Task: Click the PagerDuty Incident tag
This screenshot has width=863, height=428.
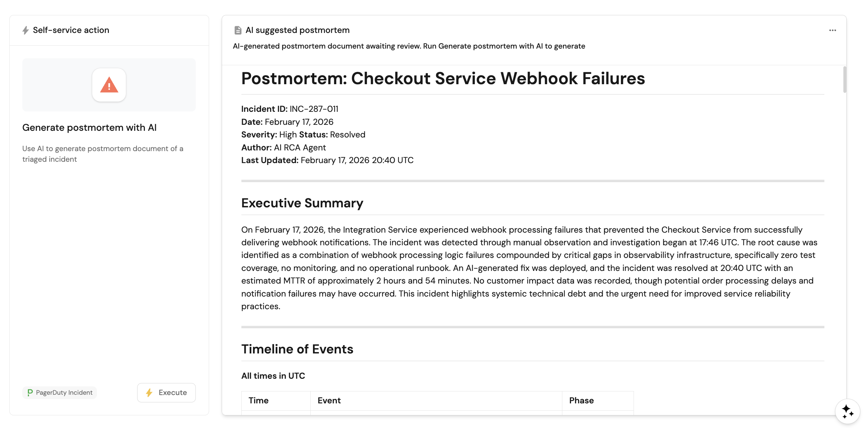Action: [x=60, y=392]
